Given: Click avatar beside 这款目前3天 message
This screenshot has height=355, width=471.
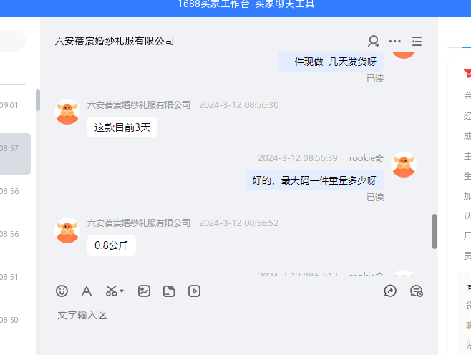Looking at the screenshot, I should coord(67,112).
